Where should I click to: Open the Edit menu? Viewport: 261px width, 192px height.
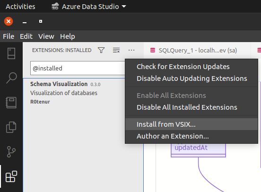coord(26,36)
